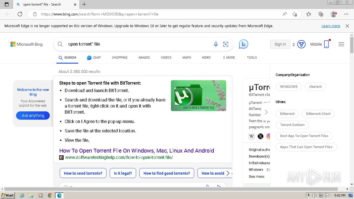Follow the Learn more link
Viewport: 354px width, 199px height.
pyautogui.click(x=331, y=26)
